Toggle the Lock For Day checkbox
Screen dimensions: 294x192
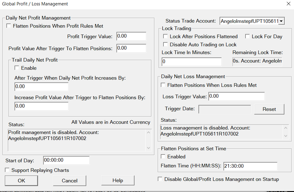coord(248,37)
